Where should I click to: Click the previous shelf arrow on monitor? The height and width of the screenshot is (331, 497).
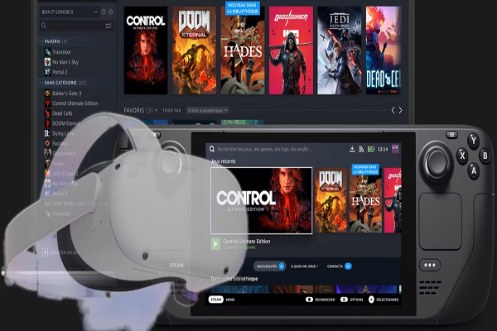point(393,110)
